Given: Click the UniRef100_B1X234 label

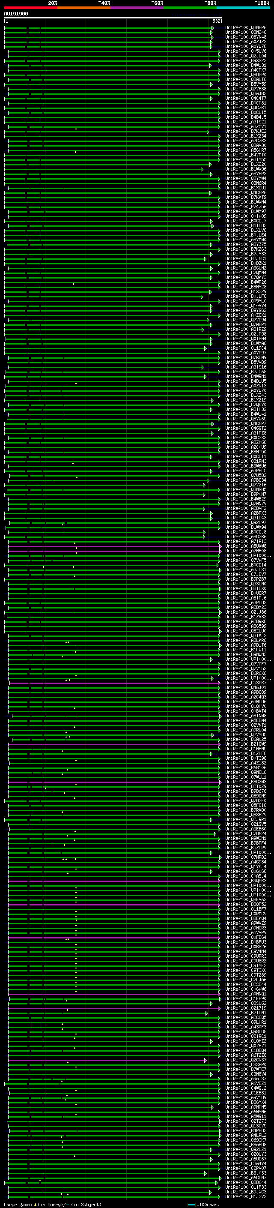Looking at the screenshot, I should tap(246, 136).
